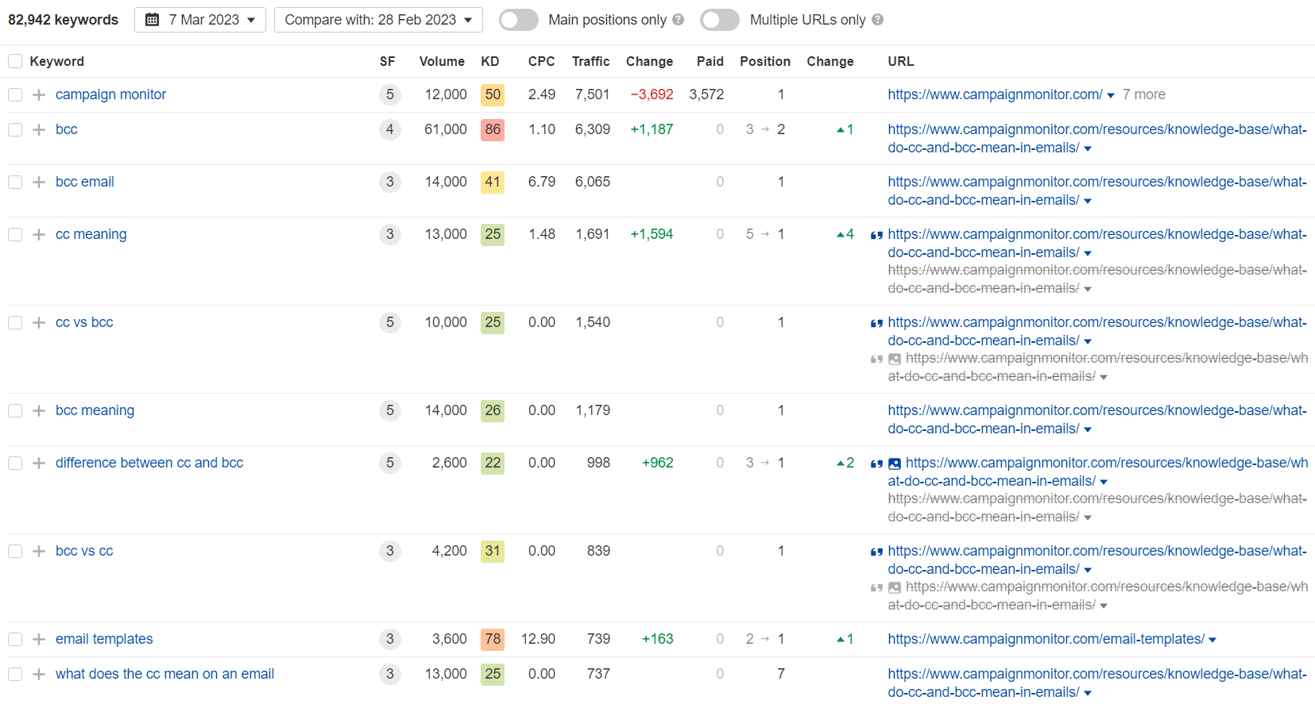The image size is (1315, 708).
Task: Click the Keyword column header
Action: tap(56, 61)
